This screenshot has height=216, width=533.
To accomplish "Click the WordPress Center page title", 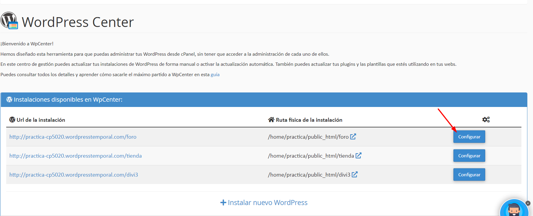I will point(78,22).
